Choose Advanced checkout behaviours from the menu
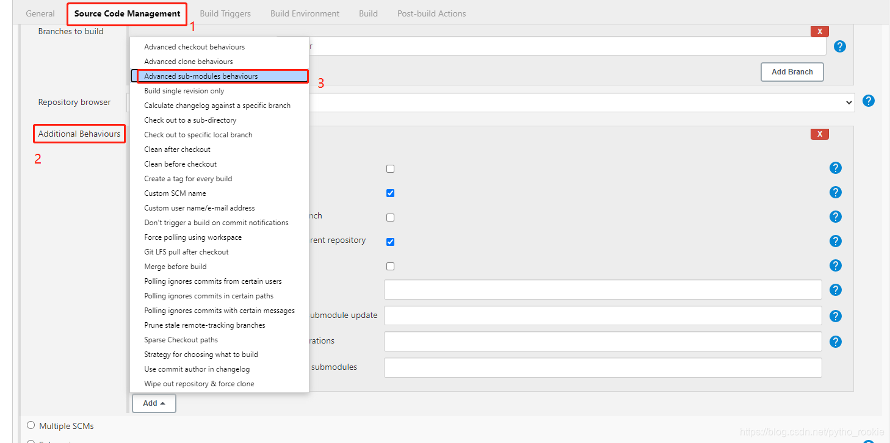The width and height of the screenshot is (890, 443). (219, 47)
